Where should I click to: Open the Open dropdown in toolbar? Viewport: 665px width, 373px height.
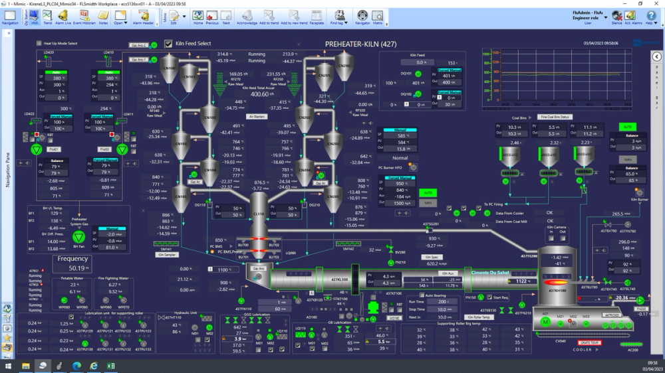[x=120, y=17]
